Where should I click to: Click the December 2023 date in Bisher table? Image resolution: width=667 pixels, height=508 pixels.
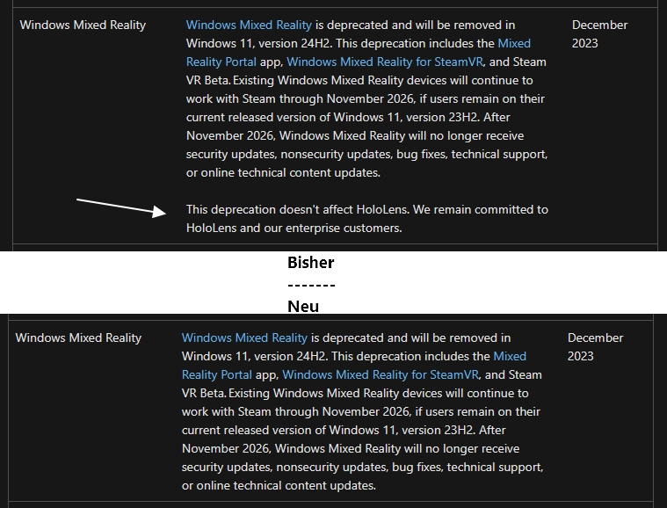[x=600, y=34]
